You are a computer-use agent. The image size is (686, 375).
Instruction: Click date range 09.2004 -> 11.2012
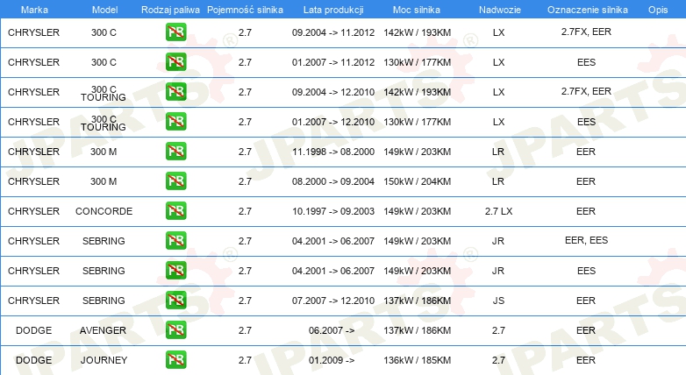[333, 32]
